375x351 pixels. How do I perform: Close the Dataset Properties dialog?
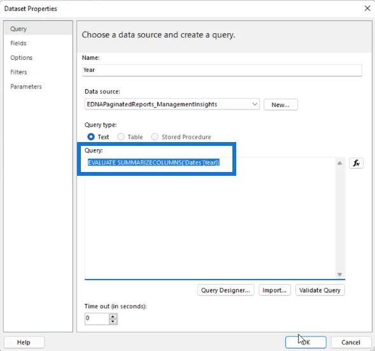(x=367, y=8)
